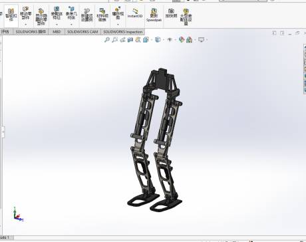306x242 pixels.
Task: Click the coordinate triad in the viewport corner
Action: [18, 214]
